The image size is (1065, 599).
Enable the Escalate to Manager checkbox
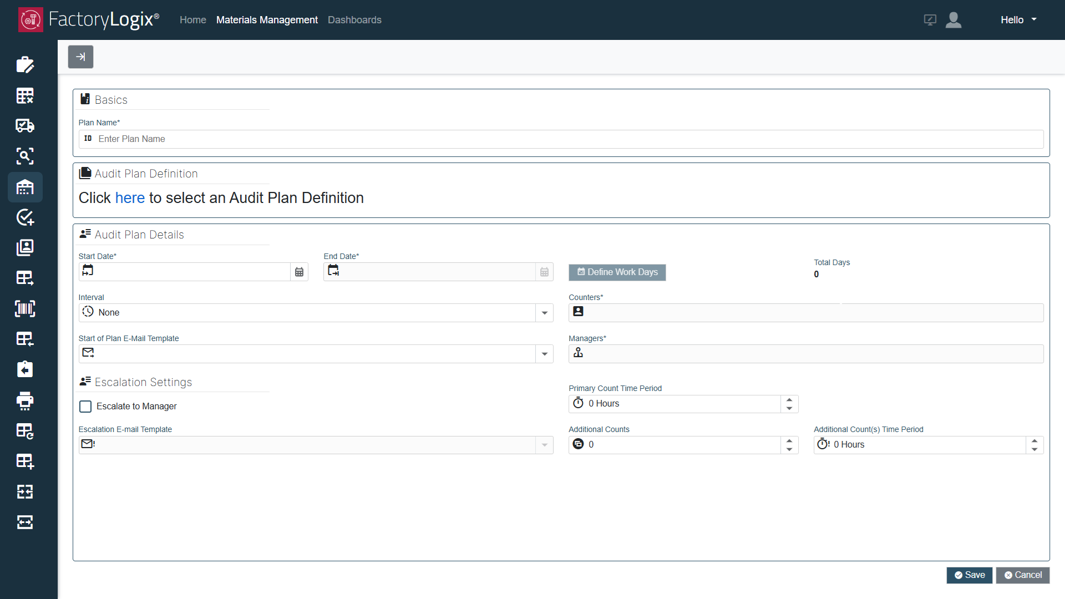point(85,407)
